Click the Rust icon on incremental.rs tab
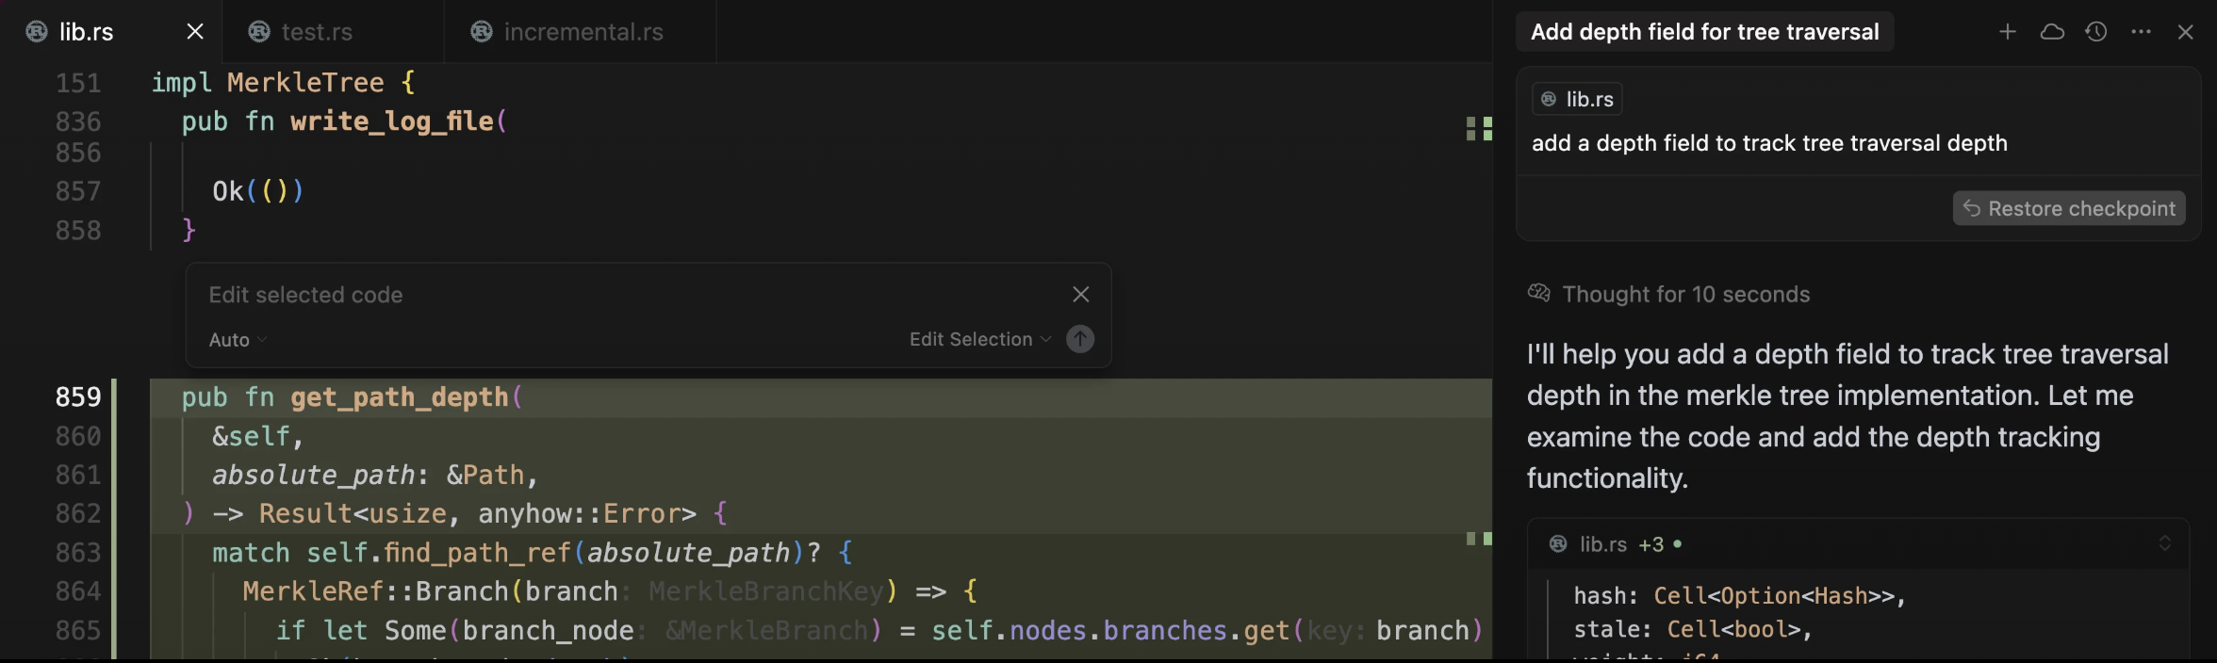Viewport: 2217px width, 663px height. pyautogui.click(x=482, y=32)
